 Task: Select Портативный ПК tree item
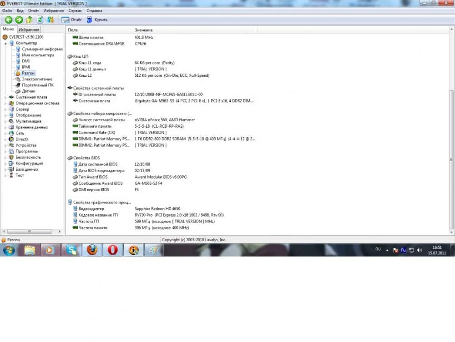(35, 85)
